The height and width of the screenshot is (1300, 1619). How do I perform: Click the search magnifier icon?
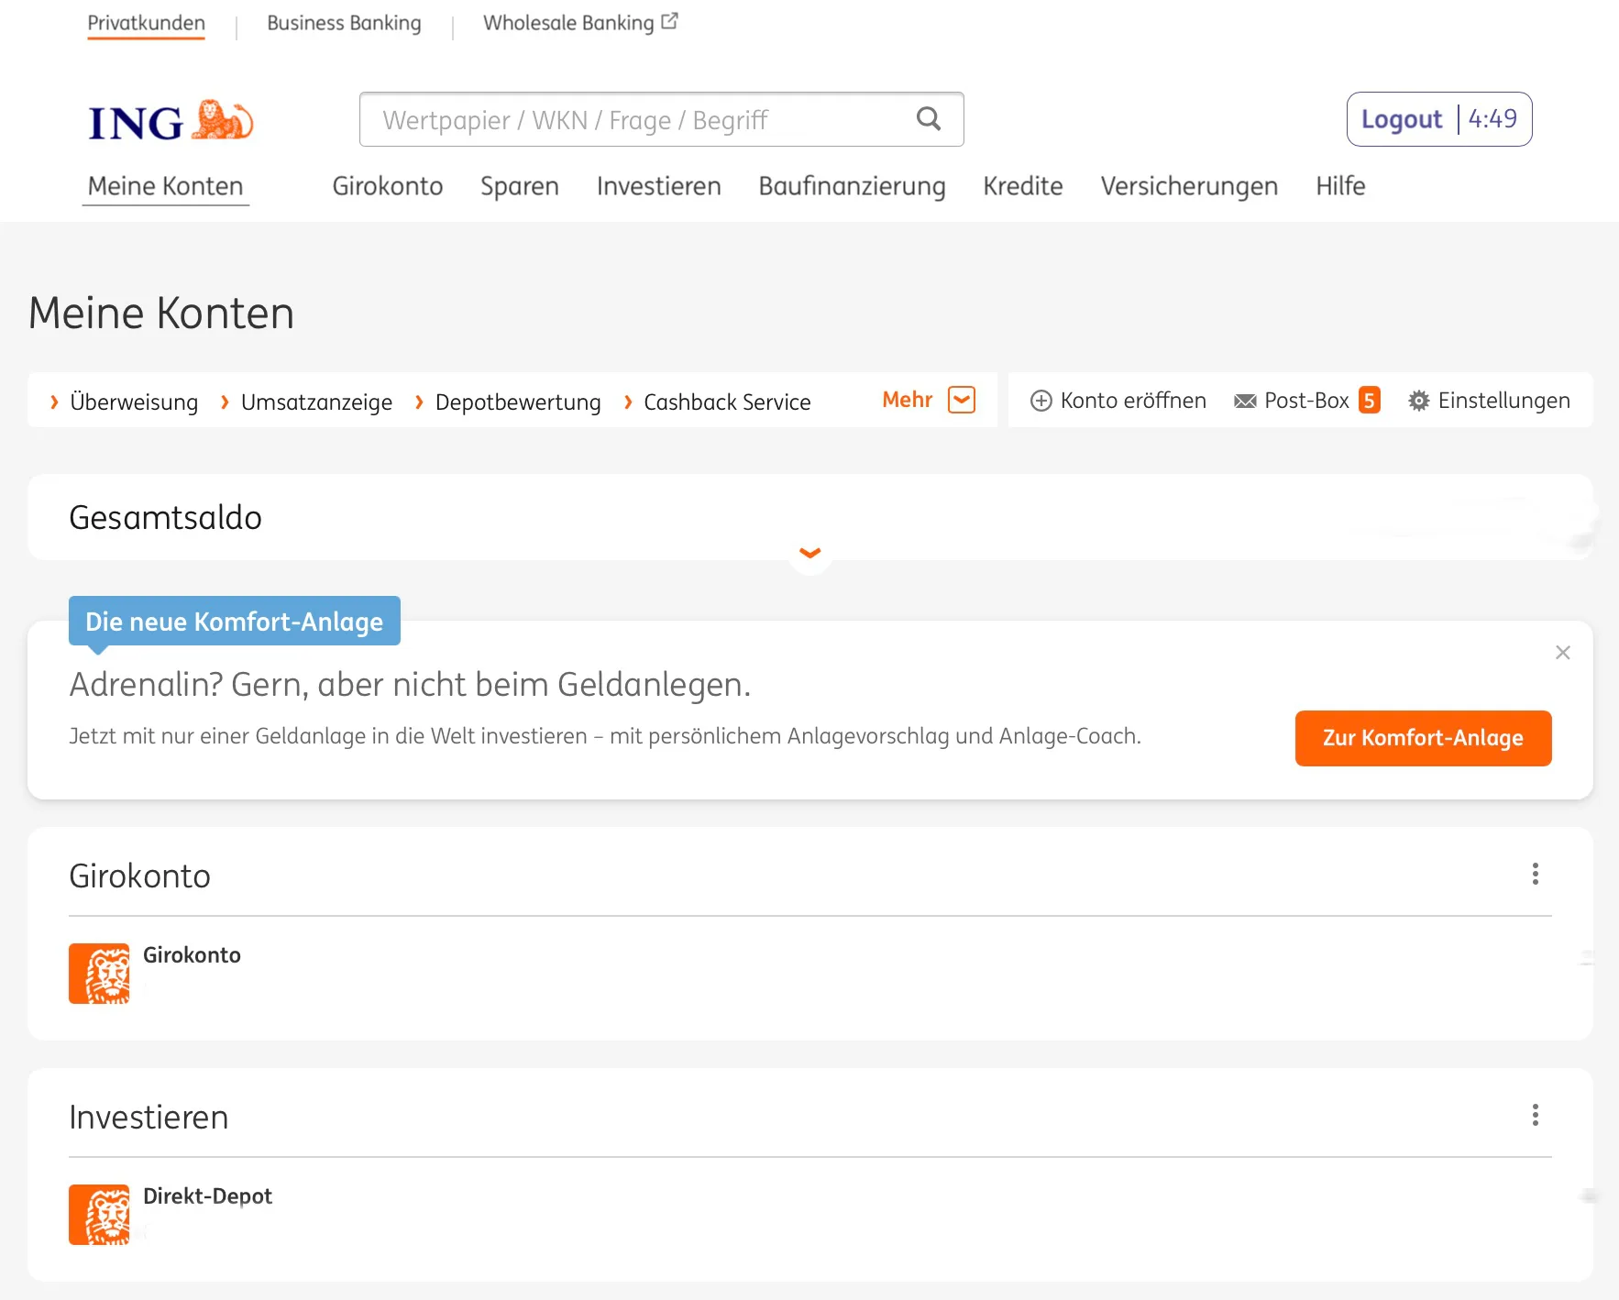[x=929, y=118]
